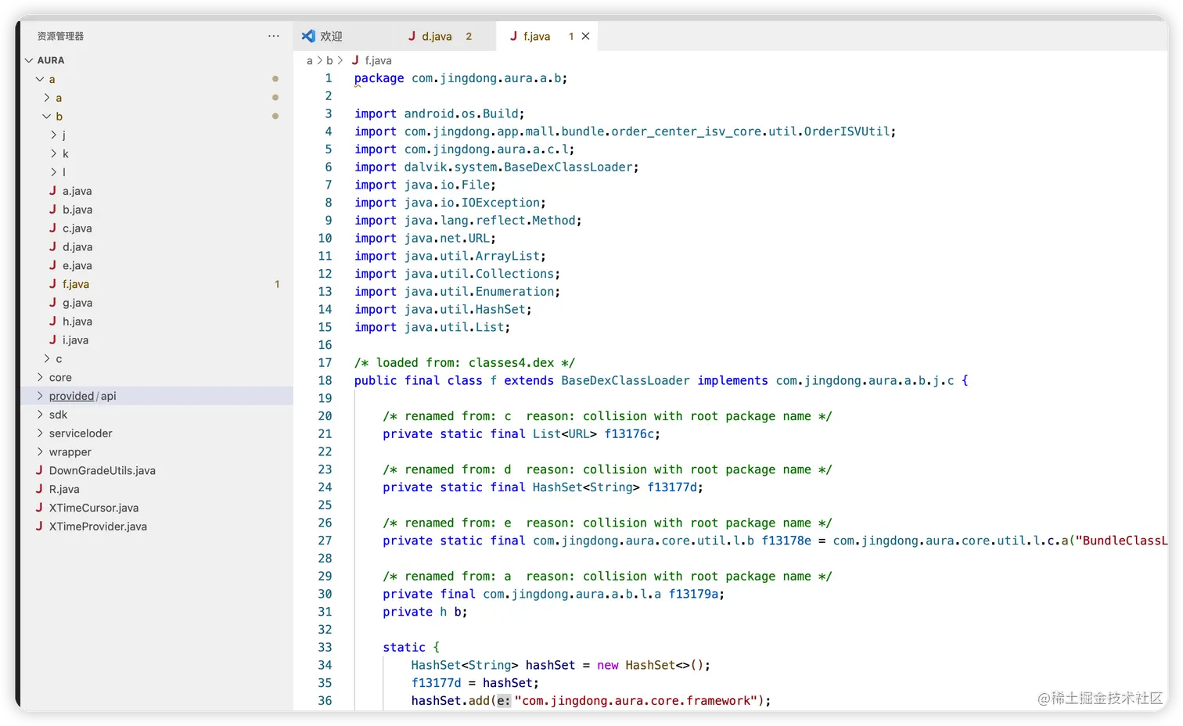Select f.java in the file tree
1183x726 pixels.
pyautogui.click(x=156, y=284)
